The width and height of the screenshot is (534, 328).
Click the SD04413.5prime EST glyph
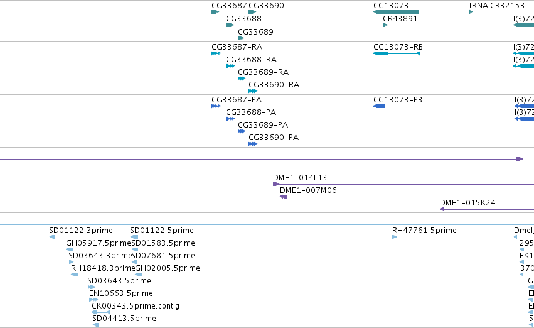tap(96, 325)
